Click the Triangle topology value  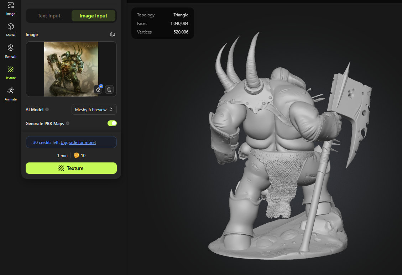181,15
